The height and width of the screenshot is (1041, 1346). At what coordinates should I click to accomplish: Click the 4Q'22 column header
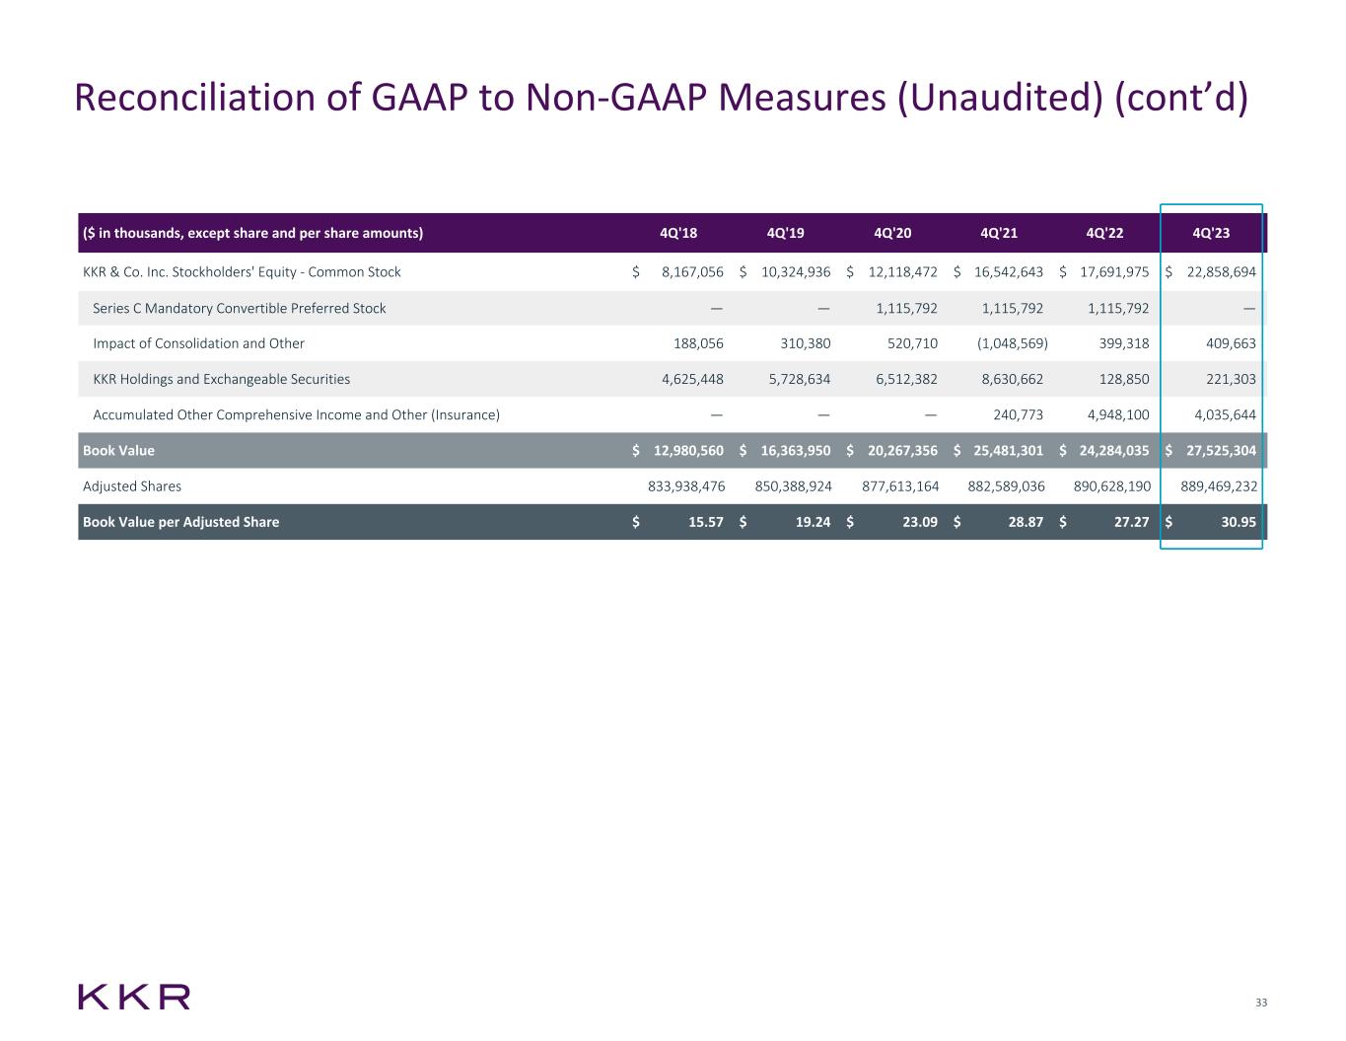coord(1104,234)
